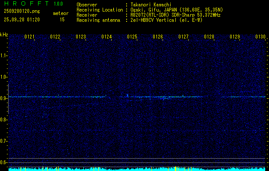Click the Receiving antenna field label
The height and width of the screenshot is (171, 269).
(x=98, y=20)
